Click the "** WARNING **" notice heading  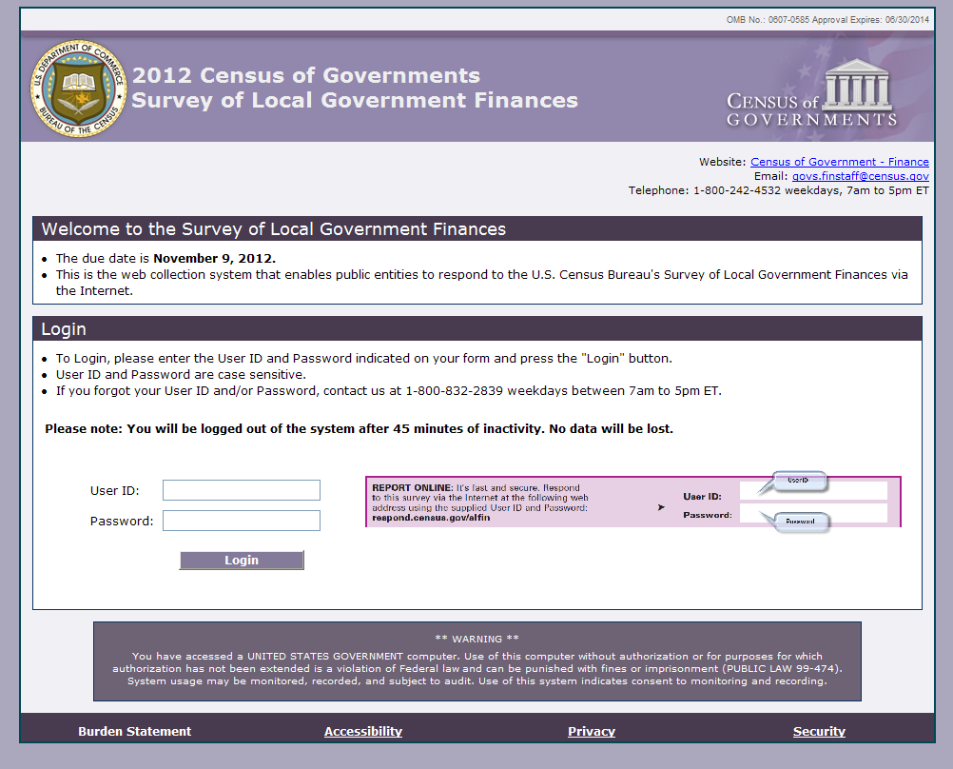click(x=477, y=639)
